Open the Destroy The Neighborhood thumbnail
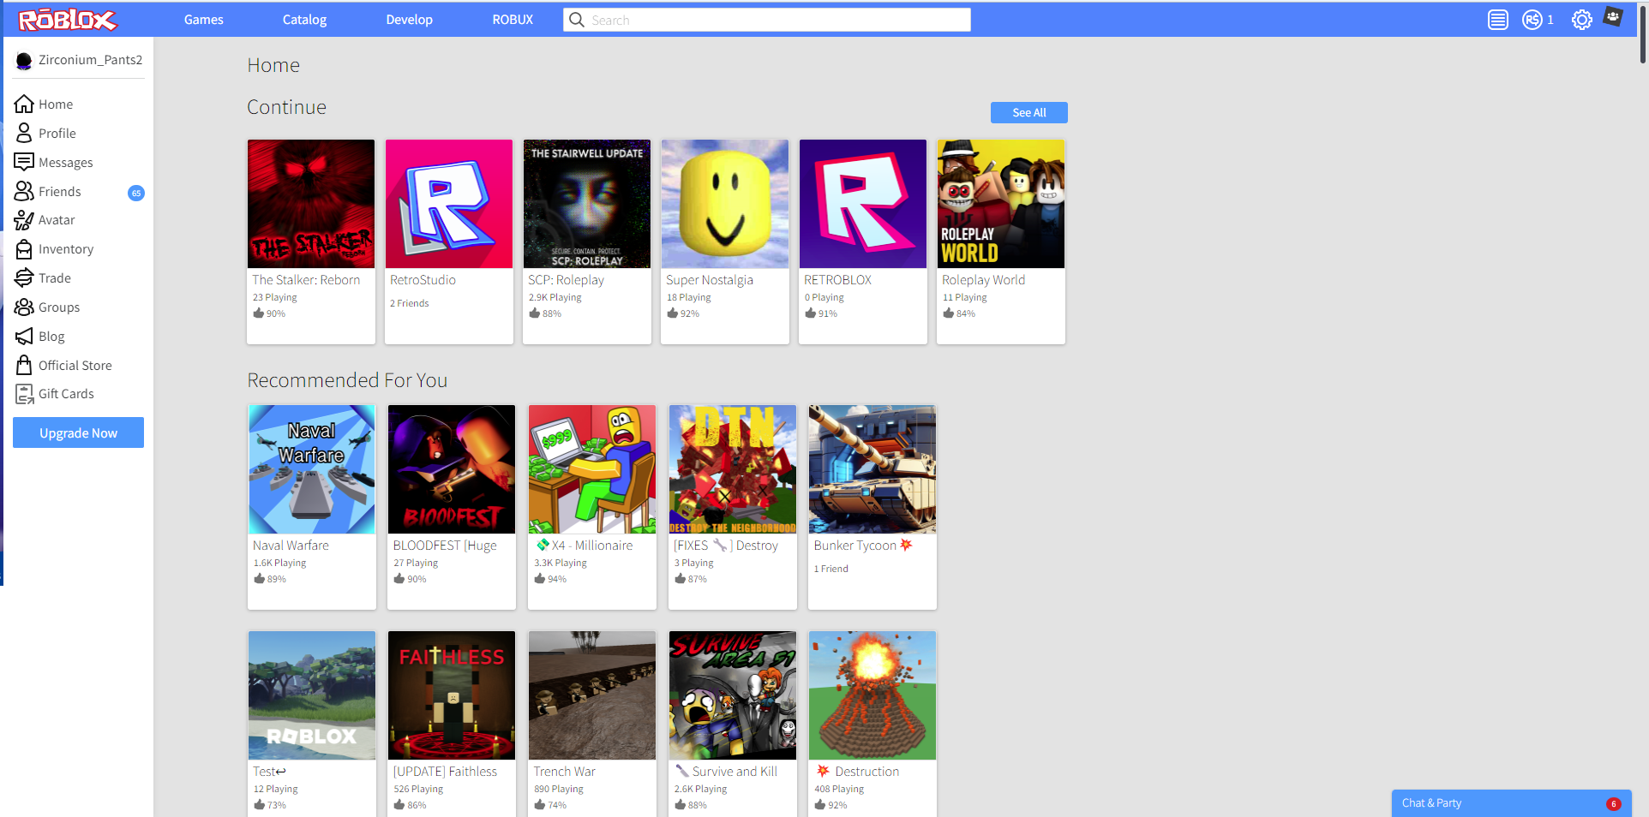1649x817 pixels. pyautogui.click(x=733, y=469)
